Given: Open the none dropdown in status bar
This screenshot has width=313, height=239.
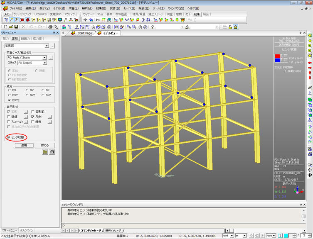Looking at the screenshot, I should pos(274,236).
